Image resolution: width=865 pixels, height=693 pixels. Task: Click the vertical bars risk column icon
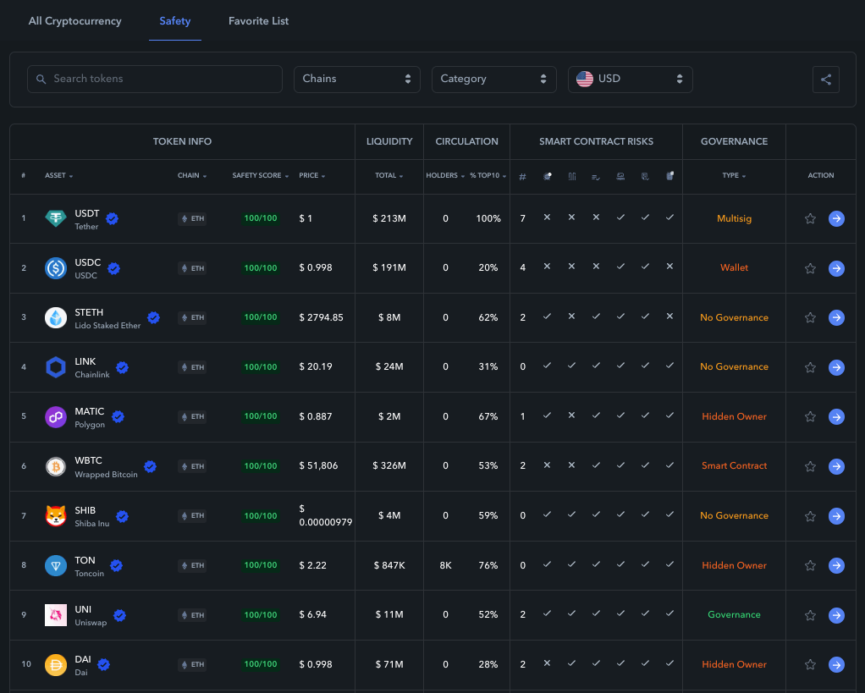coord(572,176)
